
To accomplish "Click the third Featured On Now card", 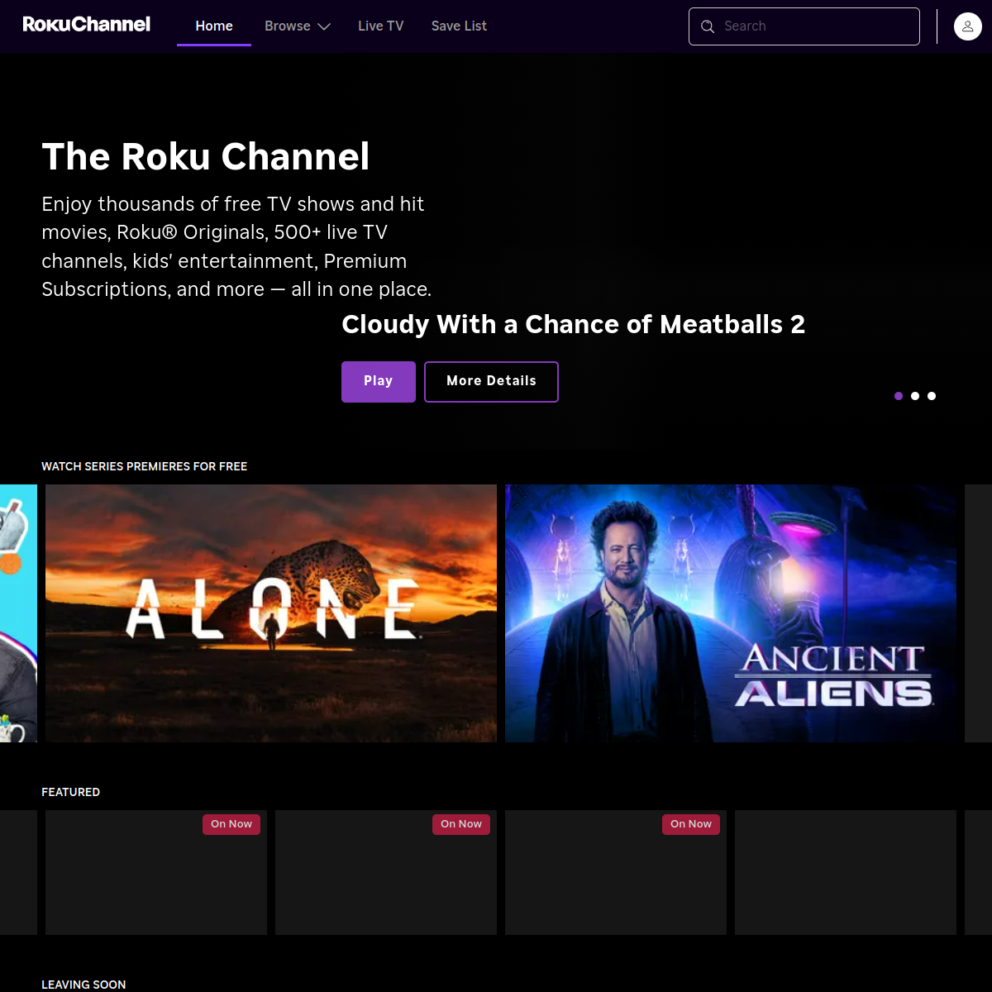I will pyautogui.click(x=616, y=872).
